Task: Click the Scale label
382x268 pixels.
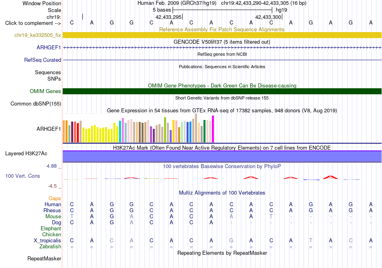Action: tap(55, 10)
